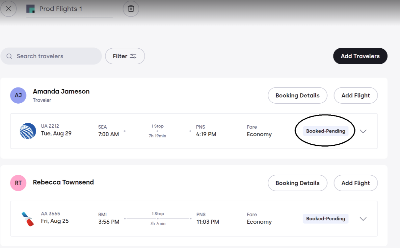
Task: Click the United Airlines logo icon
Action: coord(28,131)
